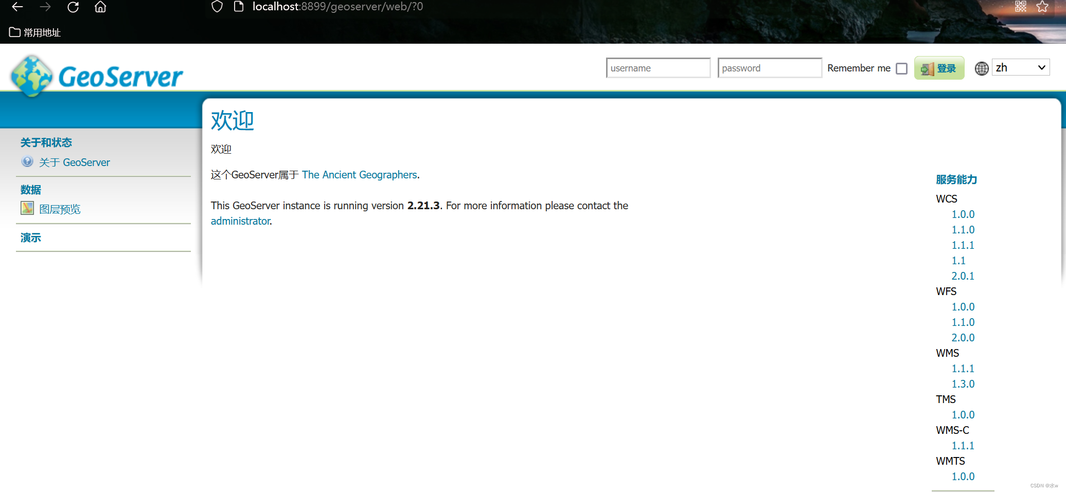The height and width of the screenshot is (493, 1066).
Task: Click the 服务能力 heading
Action: tap(956, 179)
